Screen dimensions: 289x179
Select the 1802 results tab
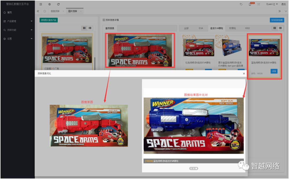click(247, 28)
